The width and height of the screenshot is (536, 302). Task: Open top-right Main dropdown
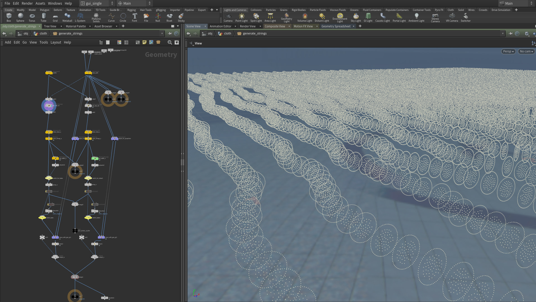[516, 3]
